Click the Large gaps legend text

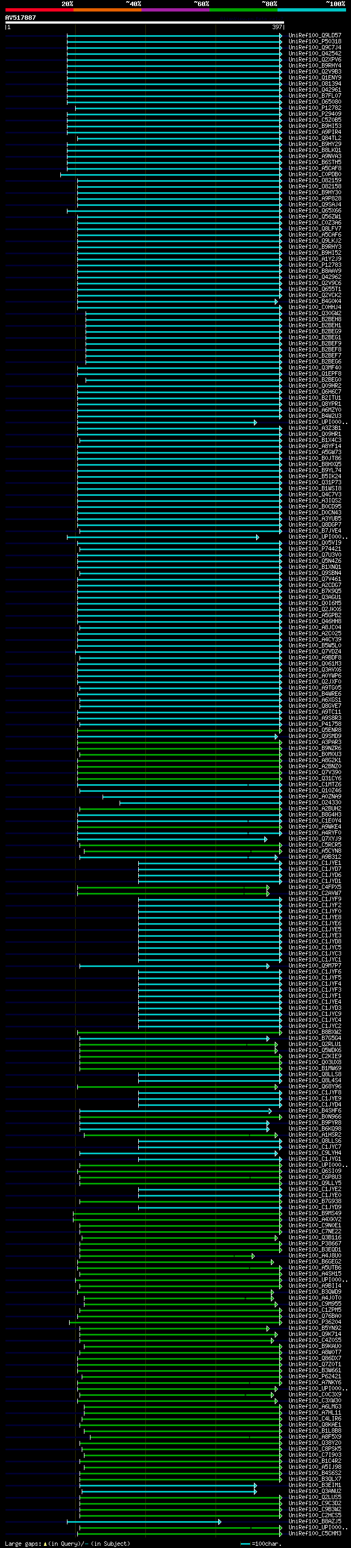click(x=67, y=1544)
